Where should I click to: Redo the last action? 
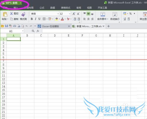31,26
